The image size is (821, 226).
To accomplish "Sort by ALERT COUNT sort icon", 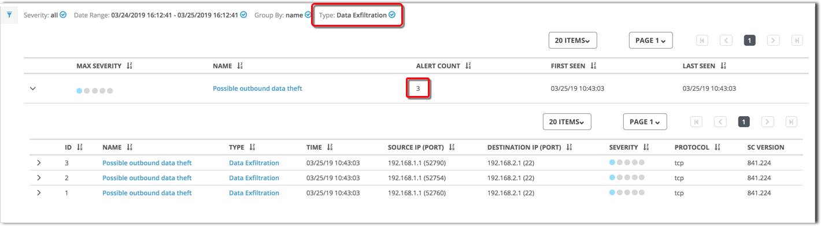I will tap(468, 66).
